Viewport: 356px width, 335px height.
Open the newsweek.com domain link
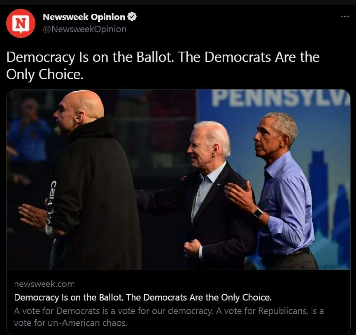44,284
